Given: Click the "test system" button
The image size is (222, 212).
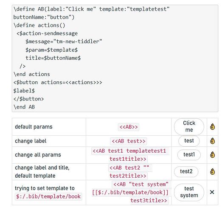Looking at the screenshot, I should coord(189,192).
